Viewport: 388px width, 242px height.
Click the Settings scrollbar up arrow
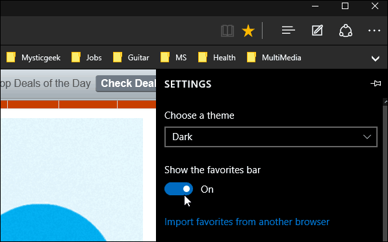385,101
